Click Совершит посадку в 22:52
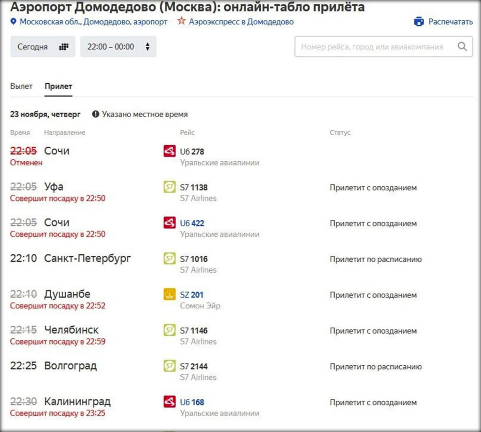 pos(58,306)
